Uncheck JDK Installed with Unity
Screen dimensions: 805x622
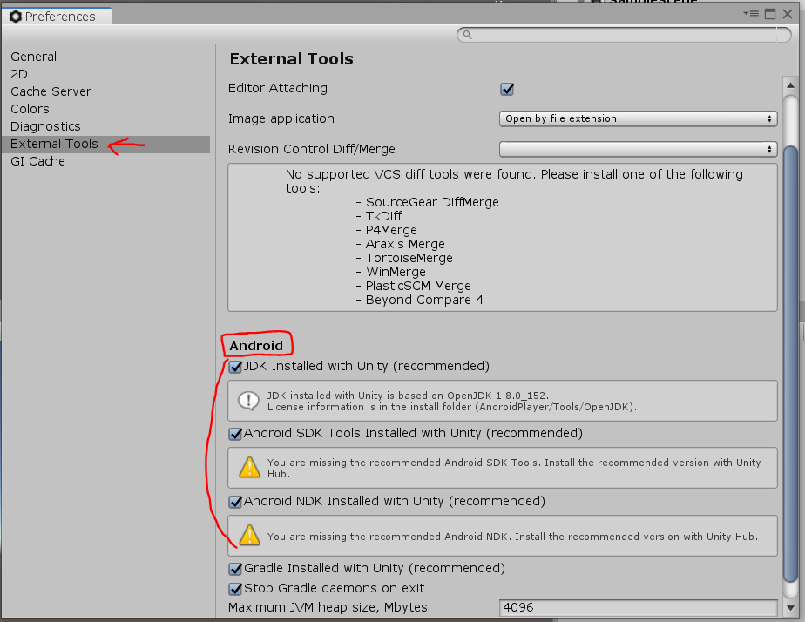coord(235,367)
